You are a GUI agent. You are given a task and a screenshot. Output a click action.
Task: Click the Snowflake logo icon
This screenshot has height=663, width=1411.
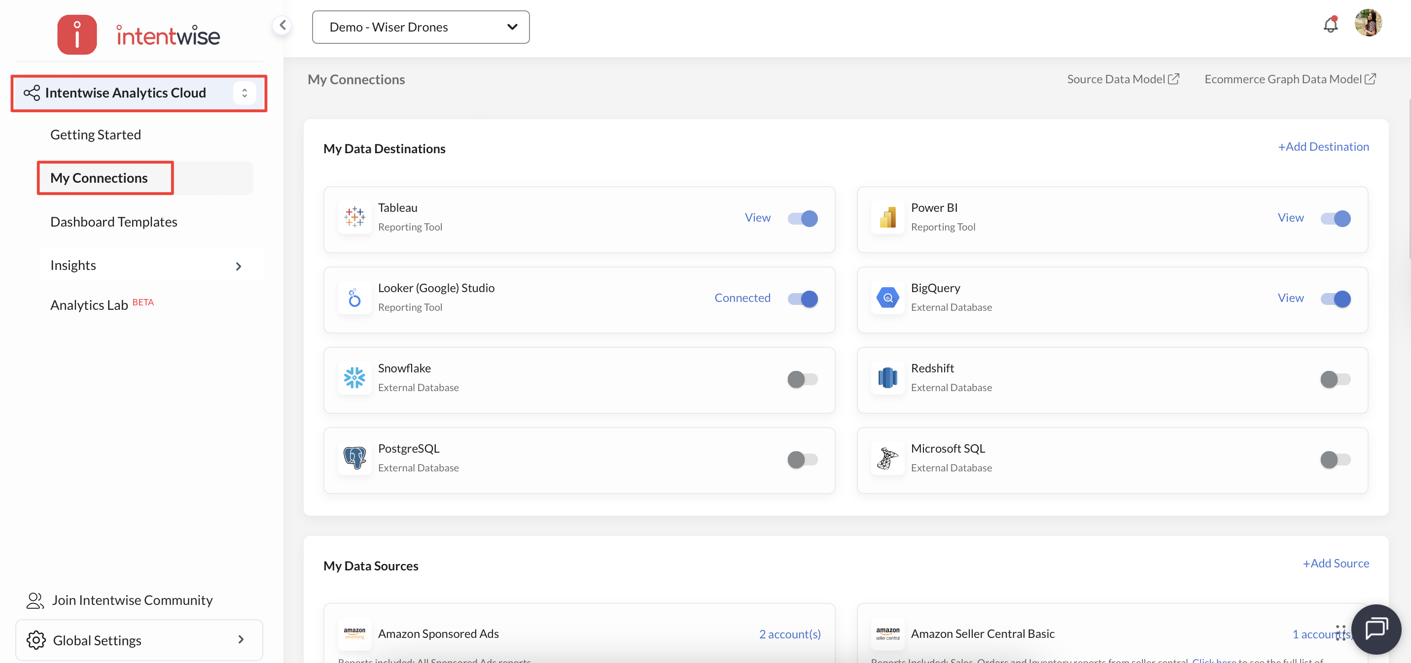[x=354, y=378]
